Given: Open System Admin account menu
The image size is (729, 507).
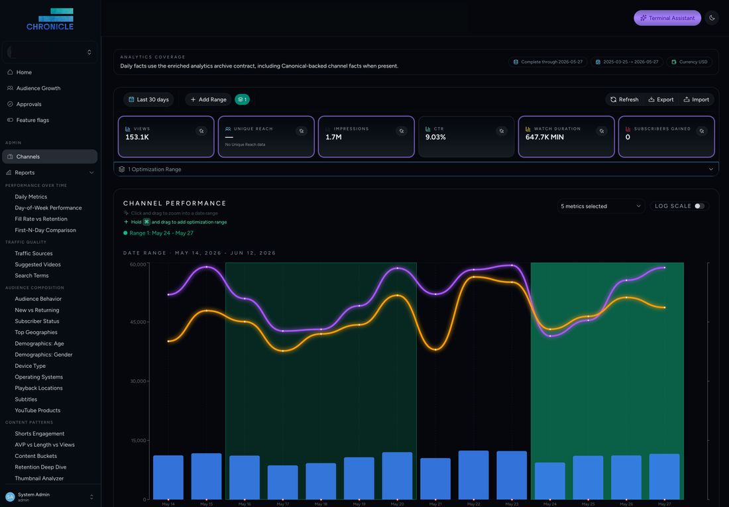Looking at the screenshot, I should point(50,497).
